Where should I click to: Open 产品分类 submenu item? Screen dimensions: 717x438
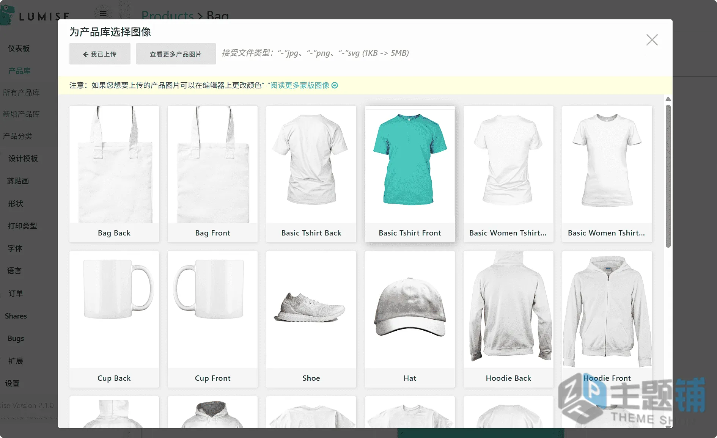(x=17, y=136)
